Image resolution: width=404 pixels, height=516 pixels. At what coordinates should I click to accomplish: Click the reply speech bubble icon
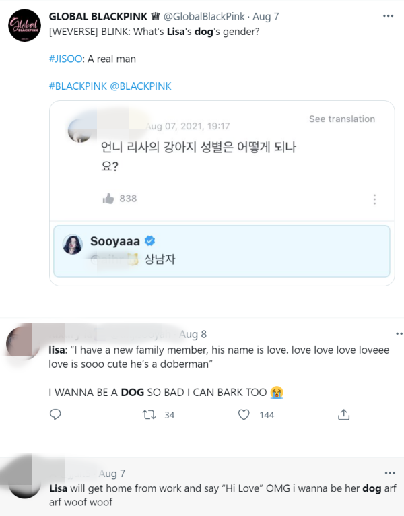[x=56, y=414]
